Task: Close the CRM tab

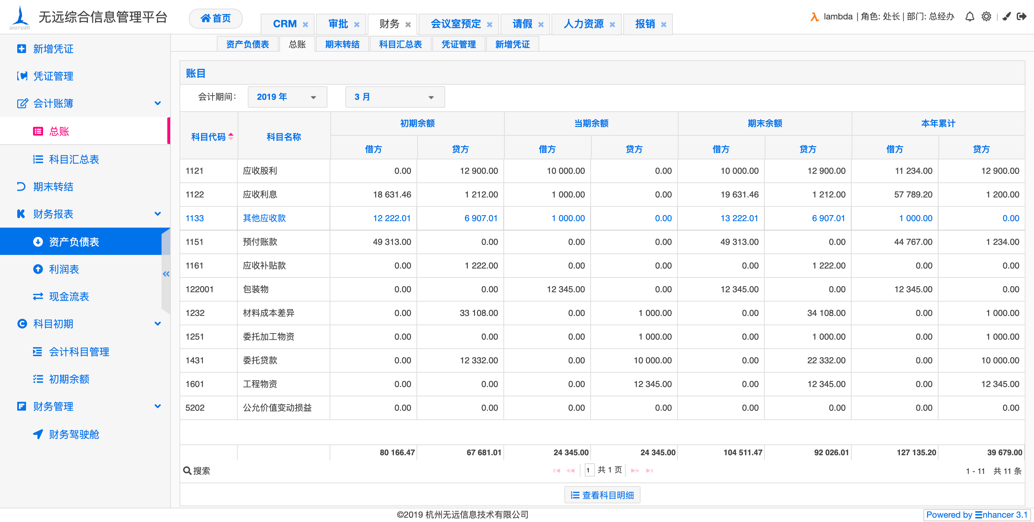Action: (x=305, y=24)
